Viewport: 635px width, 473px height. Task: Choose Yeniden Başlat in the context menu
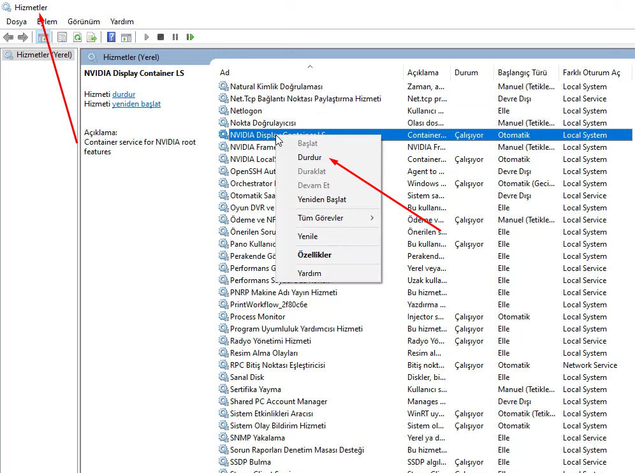pos(322,200)
